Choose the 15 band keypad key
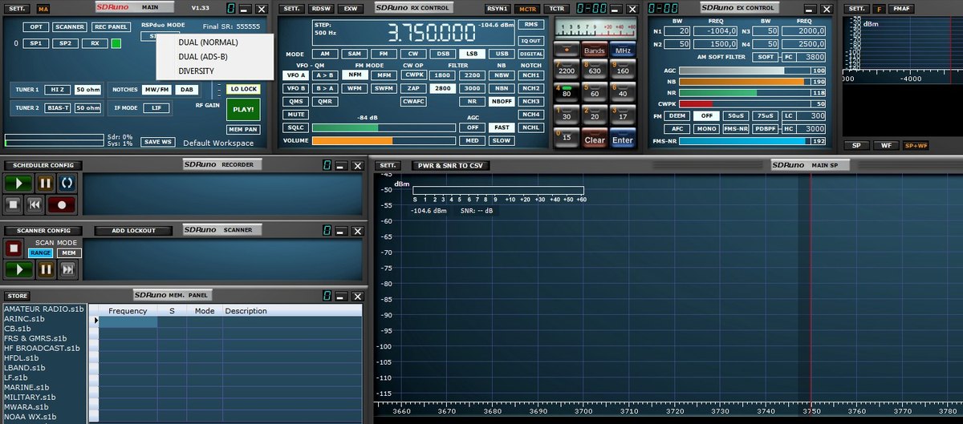Viewport: 963px width, 424px height. click(x=567, y=138)
